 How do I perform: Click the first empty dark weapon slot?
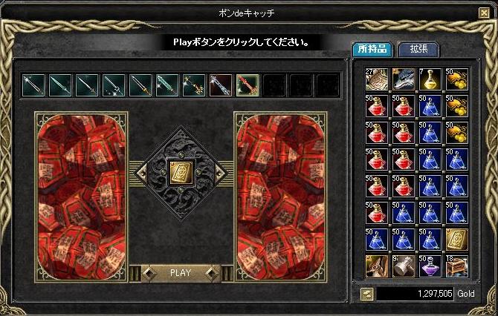click(x=274, y=85)
